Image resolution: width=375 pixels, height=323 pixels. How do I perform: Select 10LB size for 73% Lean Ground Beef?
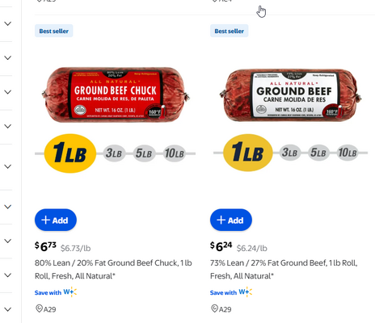[x=348, y=153]
